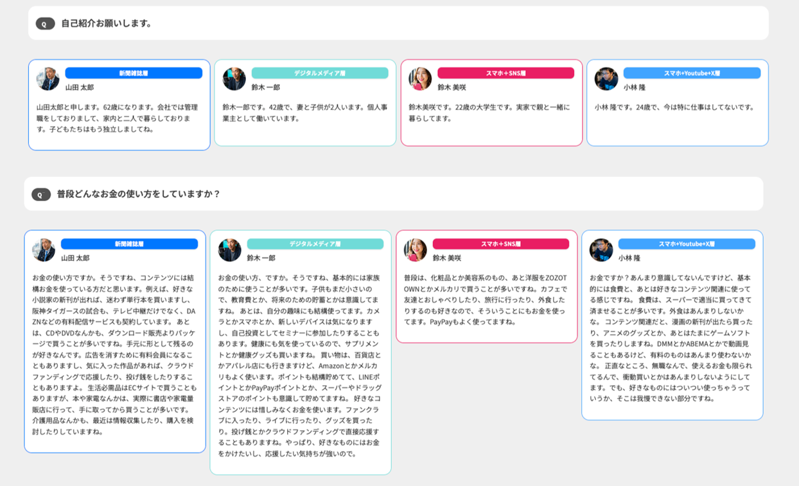Select the pink スマホ+SNS層 badge in the self-introduction row
799x486 pixels.
(505, 73)
